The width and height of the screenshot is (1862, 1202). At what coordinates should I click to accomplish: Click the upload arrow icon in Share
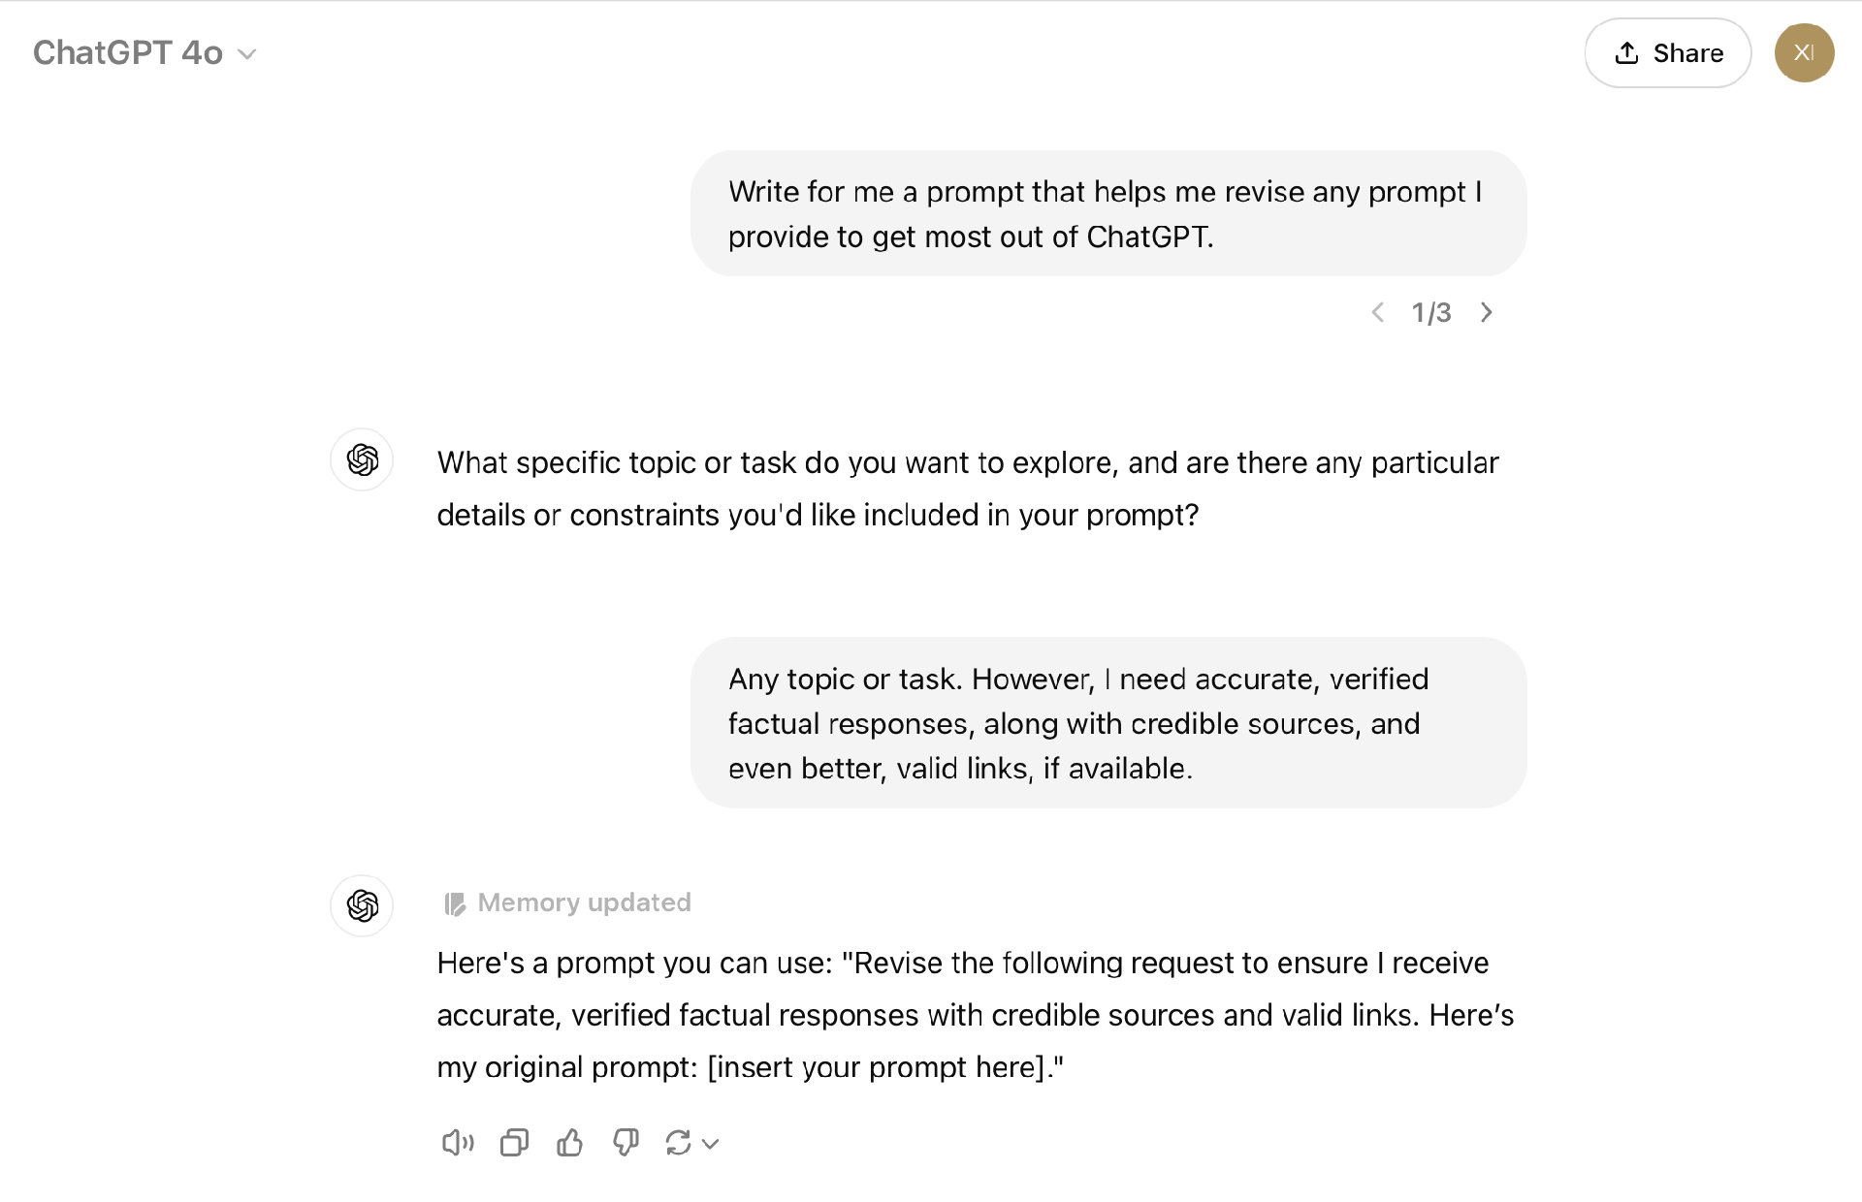(1626, 53)
